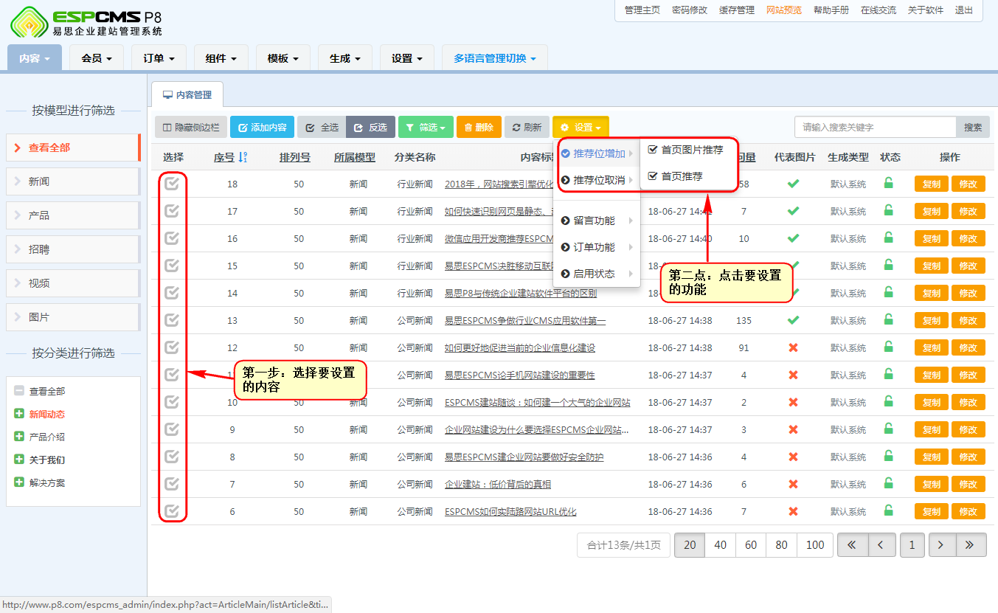
Task: Open the 模板 navigation dropdown
Action: [283, 58]
